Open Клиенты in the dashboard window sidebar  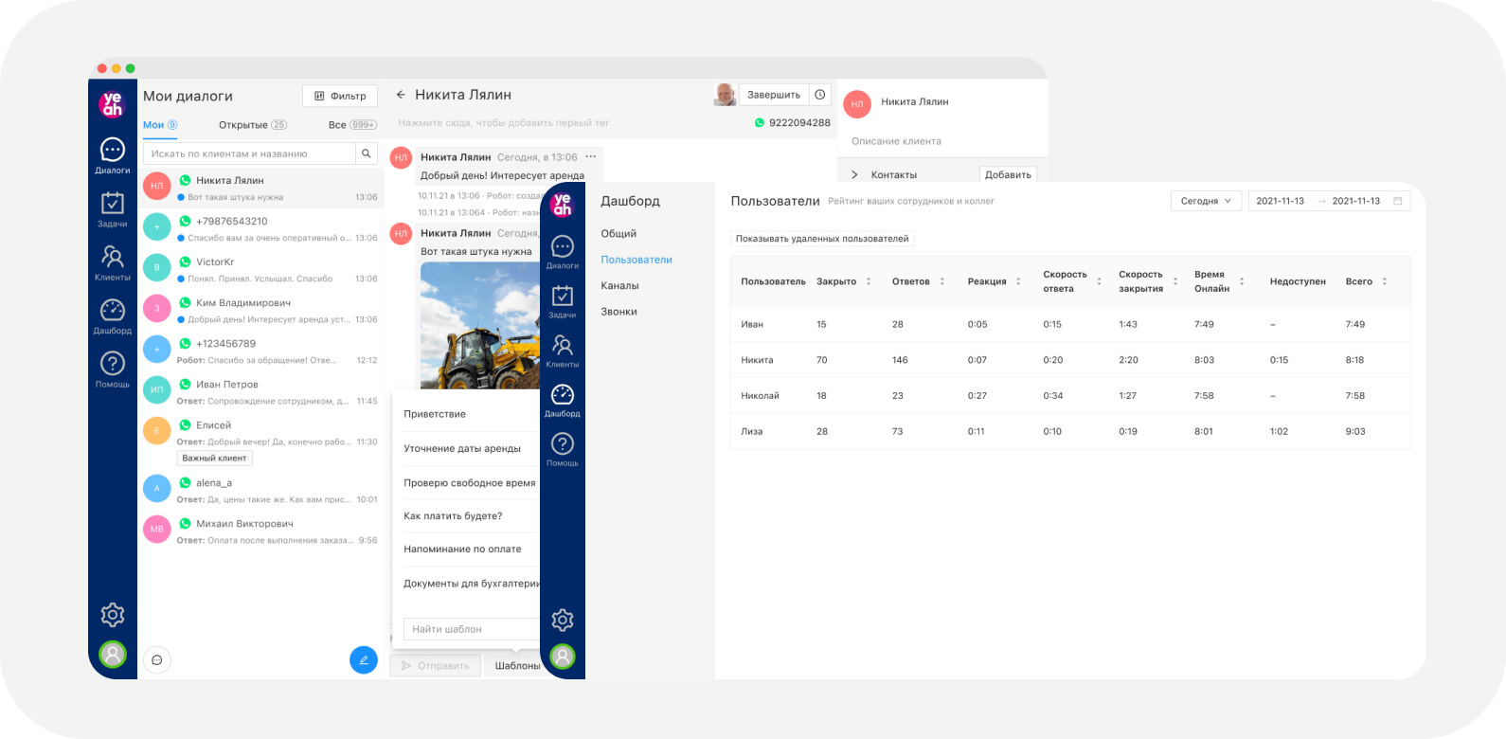tap(563, 351)
